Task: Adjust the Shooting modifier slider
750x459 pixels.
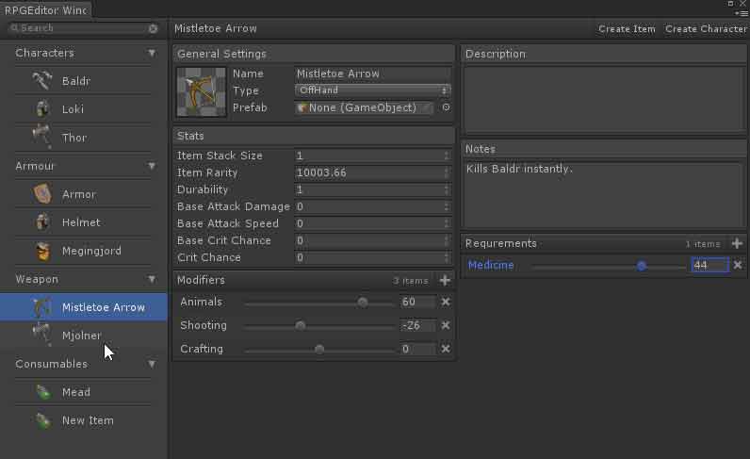Action: 318,326
